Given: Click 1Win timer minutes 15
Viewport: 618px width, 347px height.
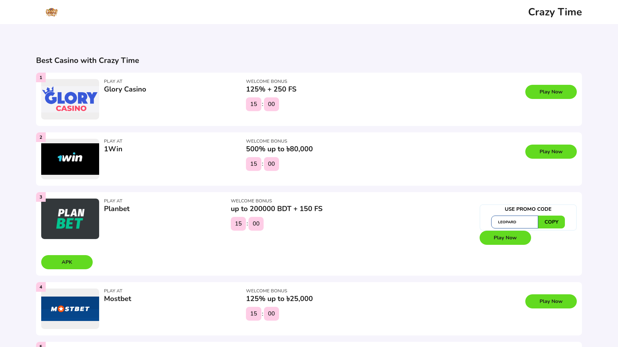Looking at the screenshot, I should click(254, 164).
